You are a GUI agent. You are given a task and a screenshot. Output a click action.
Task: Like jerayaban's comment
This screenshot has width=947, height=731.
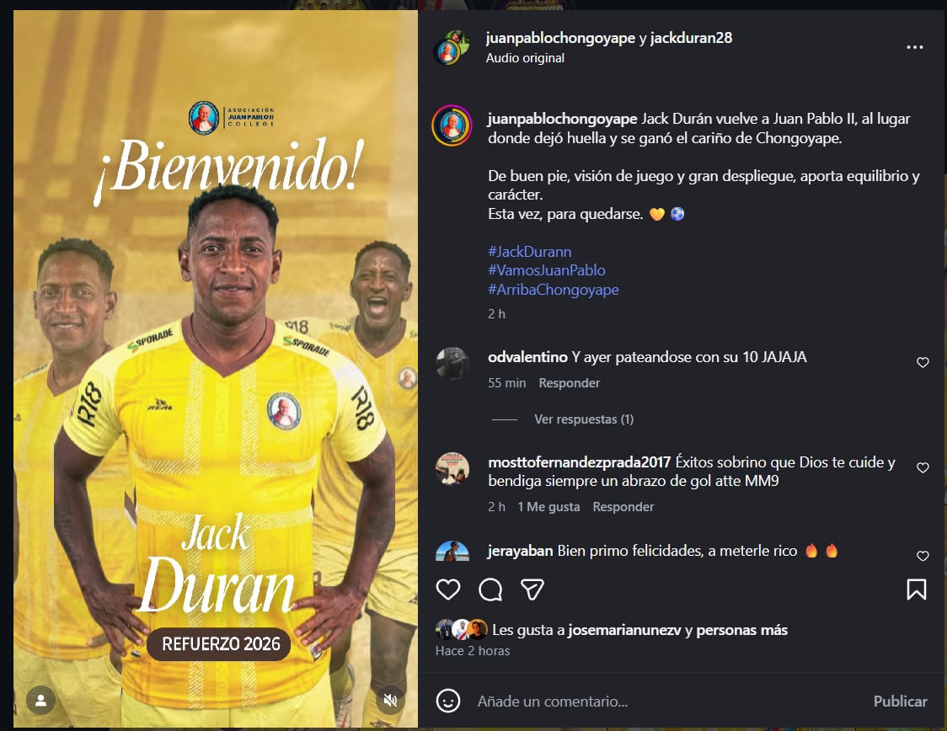tap(923, 555)
